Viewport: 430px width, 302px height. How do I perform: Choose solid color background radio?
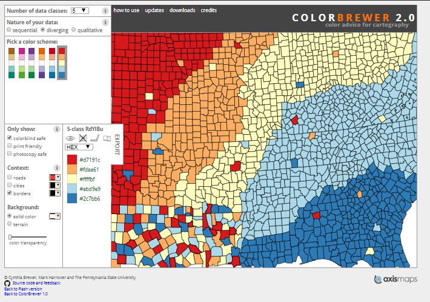[10, 216]
